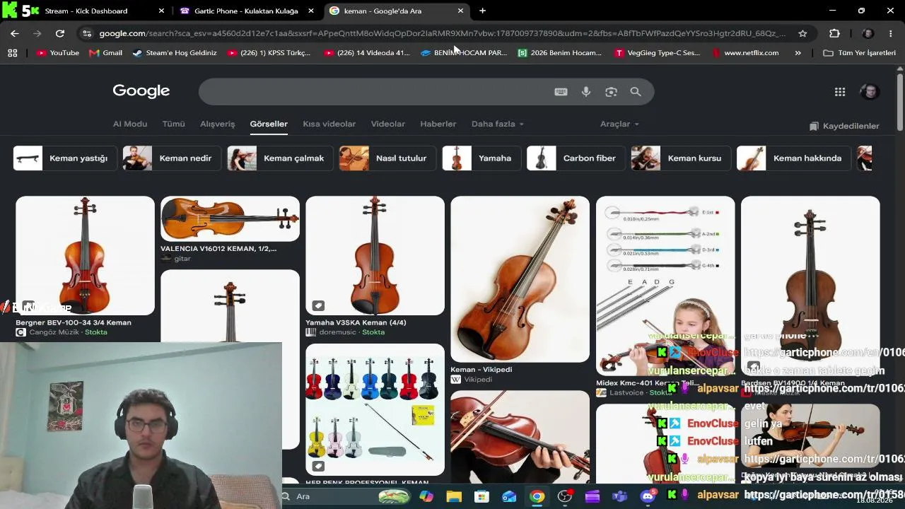The width and height of the screenshot is (905, 509).
Task: Open Copilot from the taskbar
Action: (x=426, y=496)
